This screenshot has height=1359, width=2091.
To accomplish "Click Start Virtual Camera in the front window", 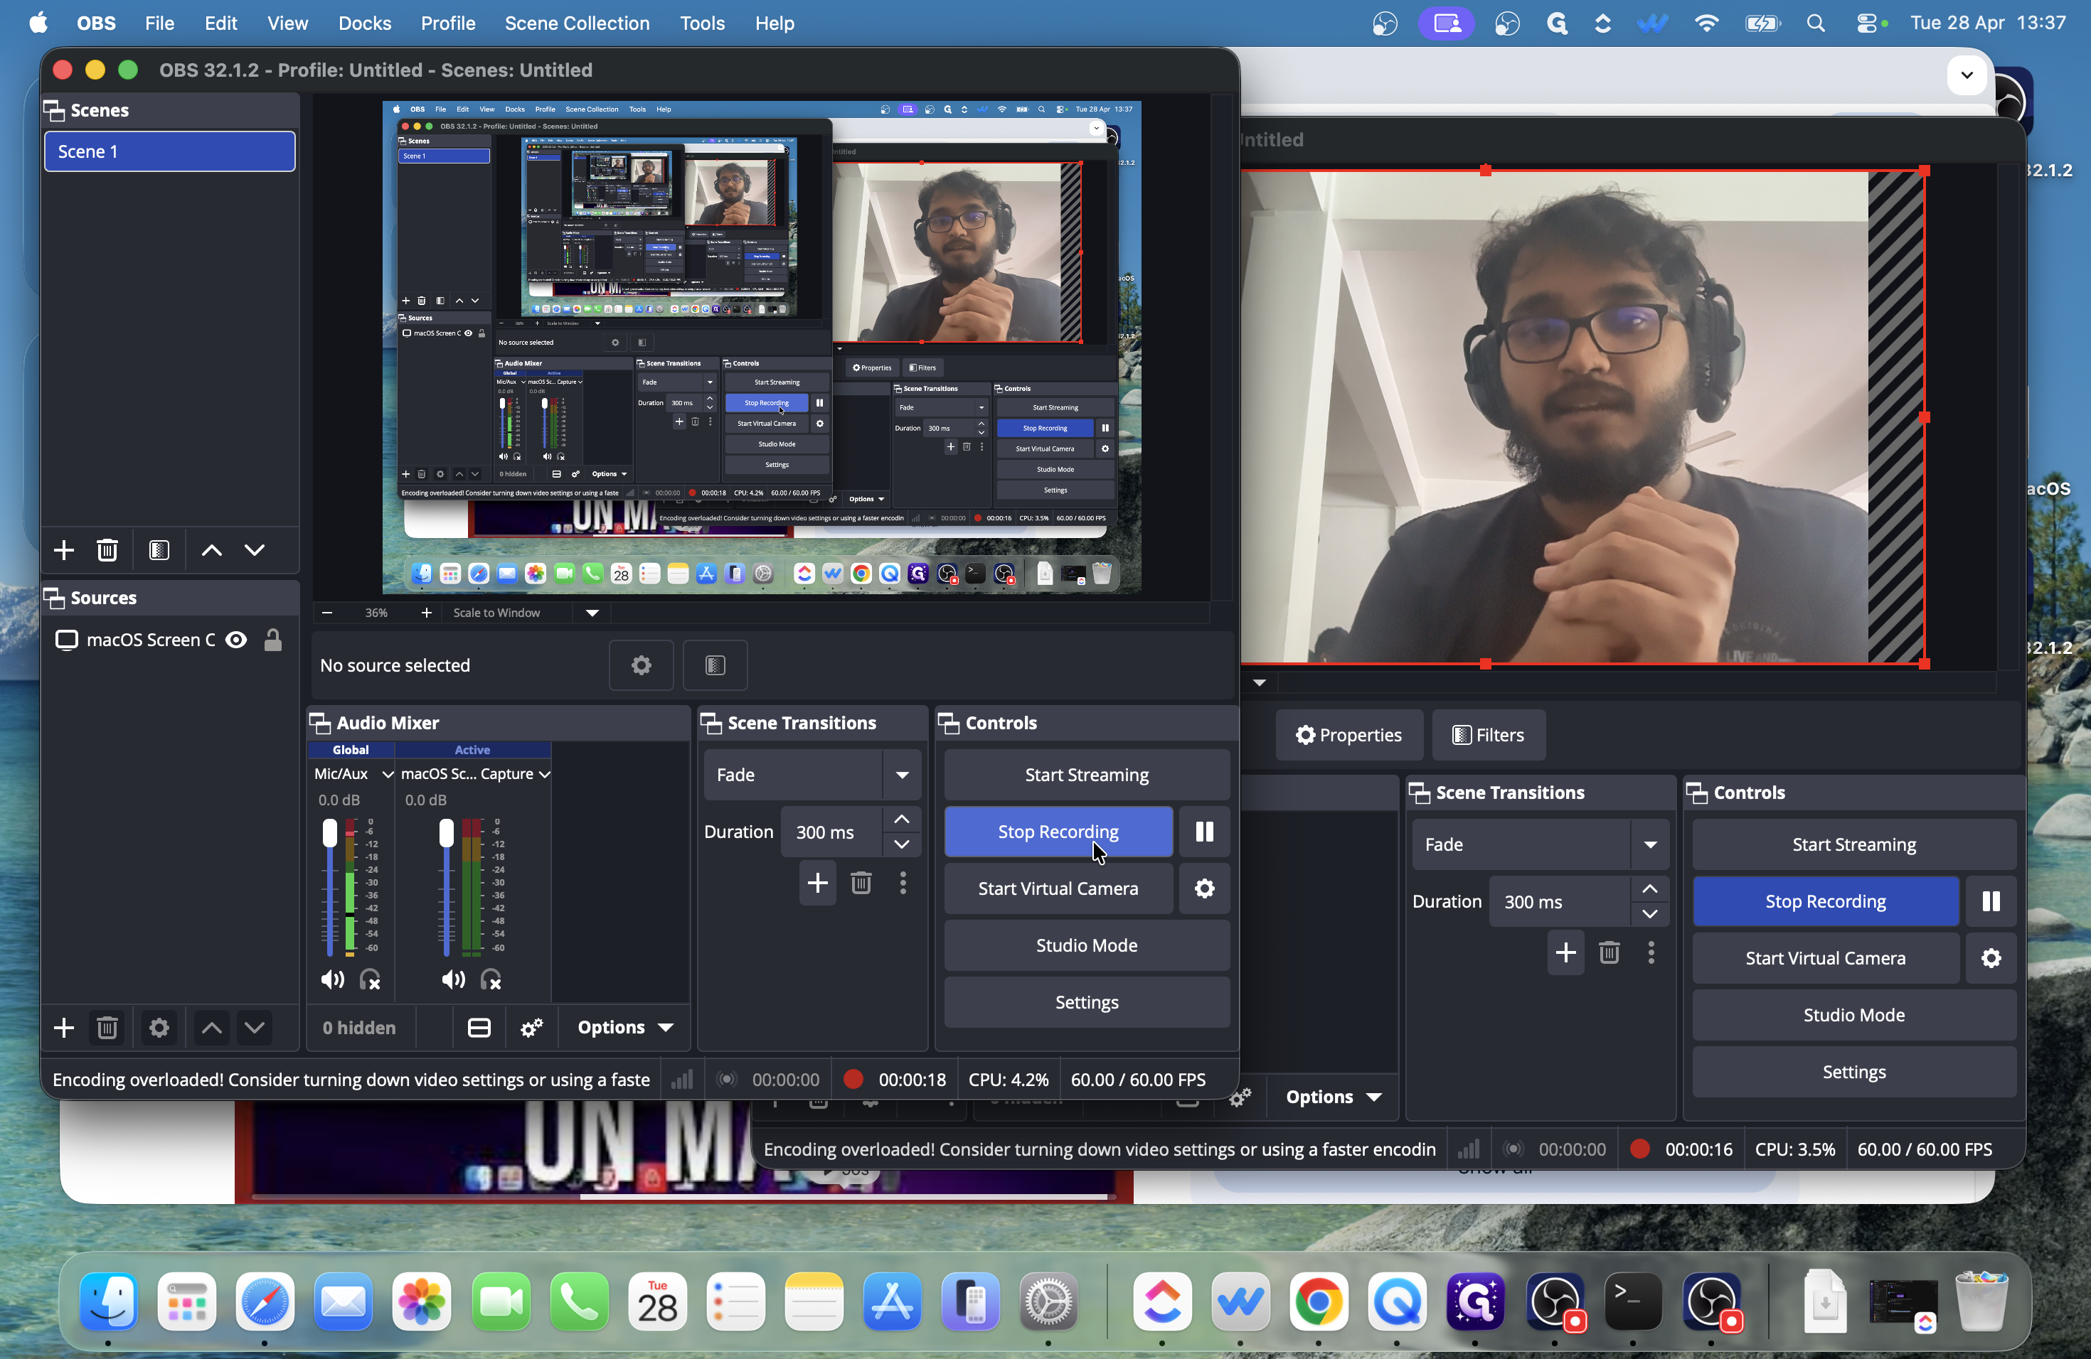I will [x=1058, y=888].
